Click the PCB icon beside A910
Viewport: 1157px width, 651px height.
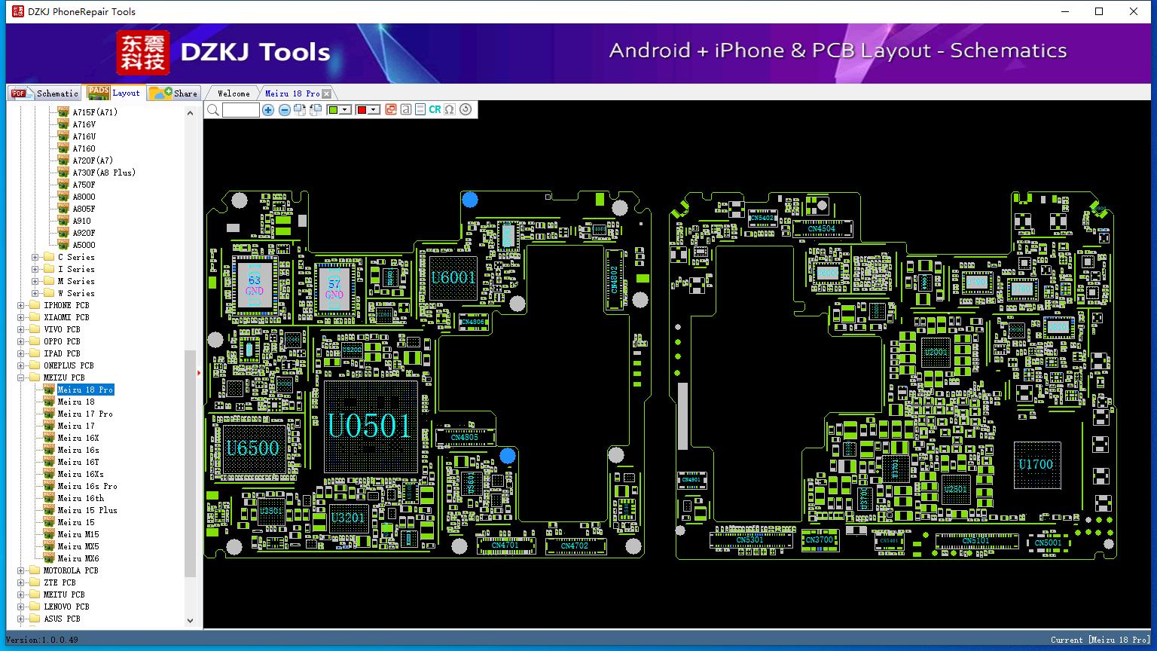pos(63,221)
